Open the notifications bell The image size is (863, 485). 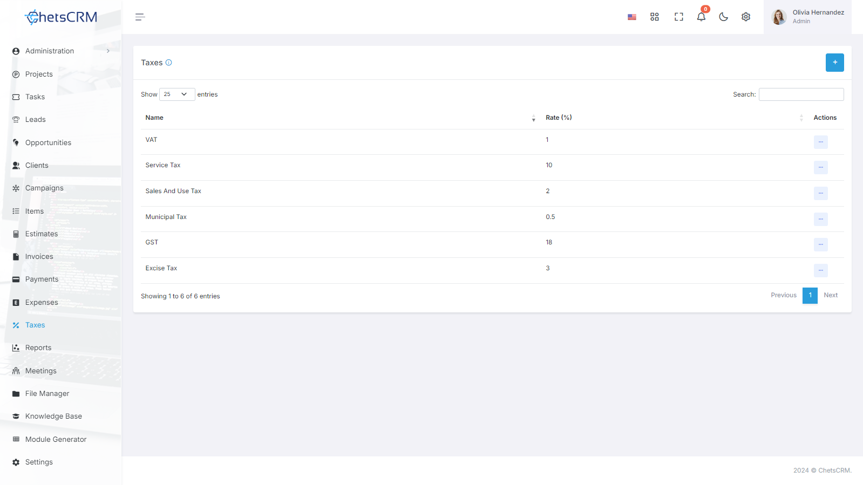tap(701, 17)
